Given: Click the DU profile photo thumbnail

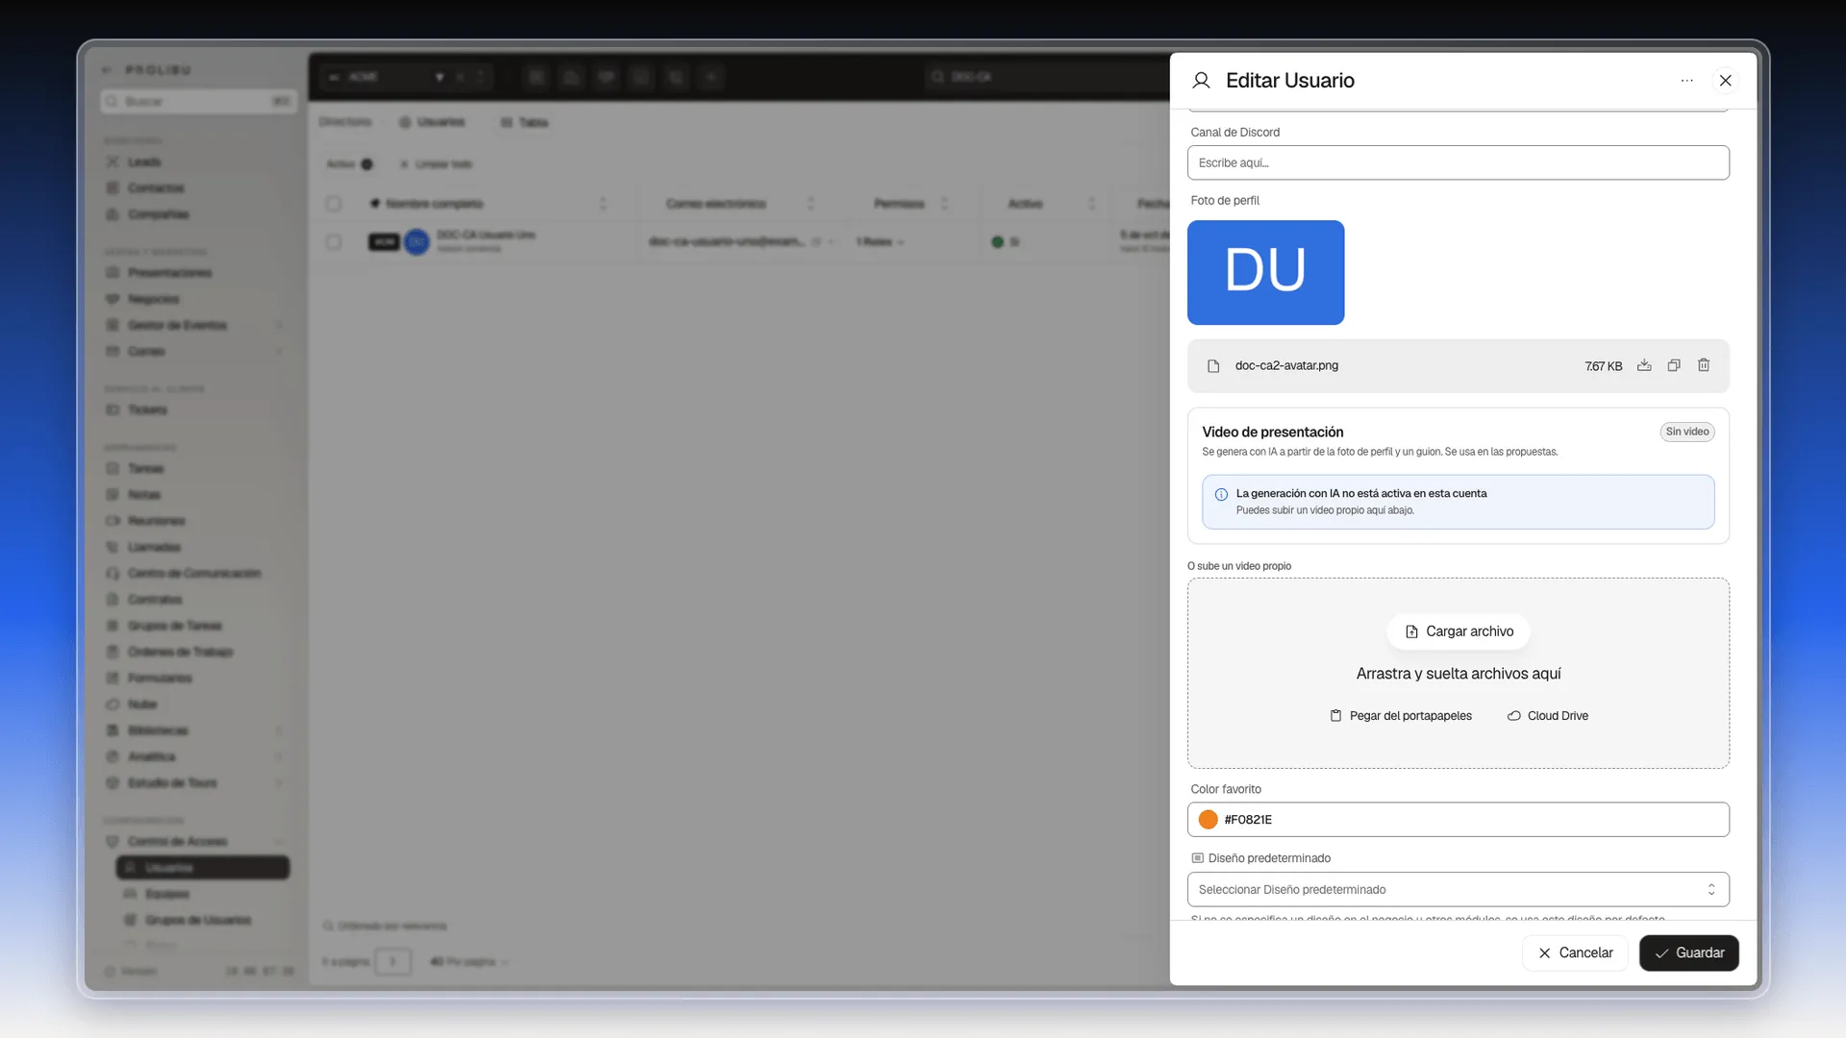Looking at the screenshot, I should coord(1265,272).
